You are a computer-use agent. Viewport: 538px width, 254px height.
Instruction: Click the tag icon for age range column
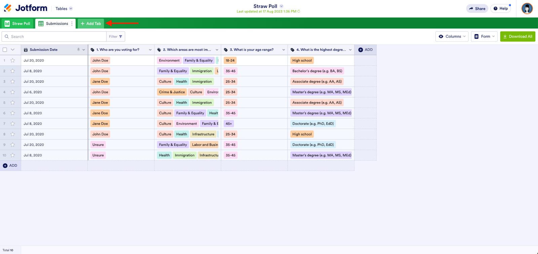226,50
